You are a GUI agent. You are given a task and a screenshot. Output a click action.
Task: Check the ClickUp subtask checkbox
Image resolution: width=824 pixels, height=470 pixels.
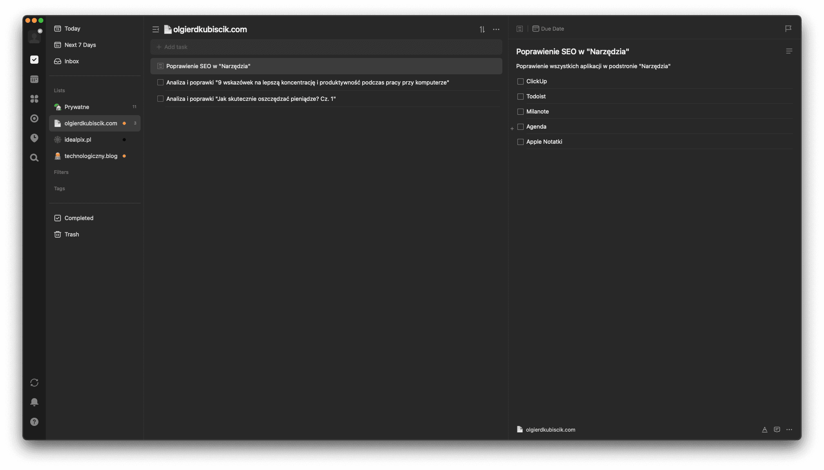[x=520, y=81]
